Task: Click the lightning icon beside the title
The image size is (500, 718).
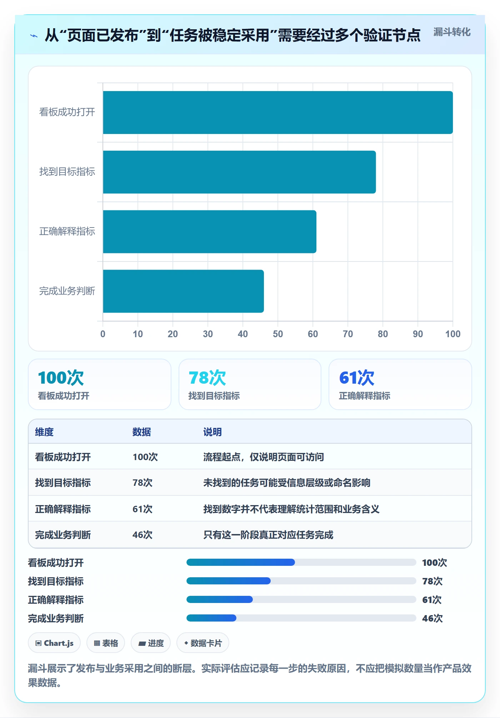Action: [x=34, y=36]
